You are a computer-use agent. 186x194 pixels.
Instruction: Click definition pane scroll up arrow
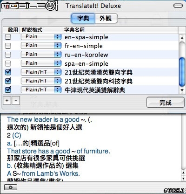click(x=183, y=173)
